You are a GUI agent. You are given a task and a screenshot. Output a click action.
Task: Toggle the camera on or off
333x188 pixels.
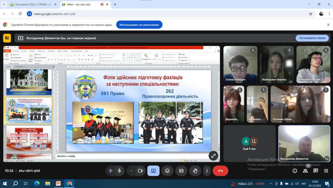[140, 171]
